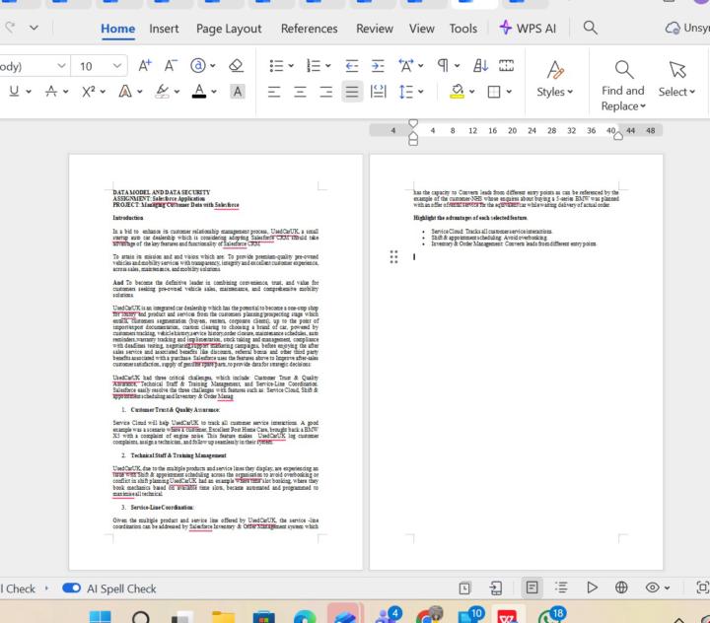The width and height of the screenshot is (710, 623).
Task: Show paragraph marks pilcrow icon
Action: [x=443, y=66]
